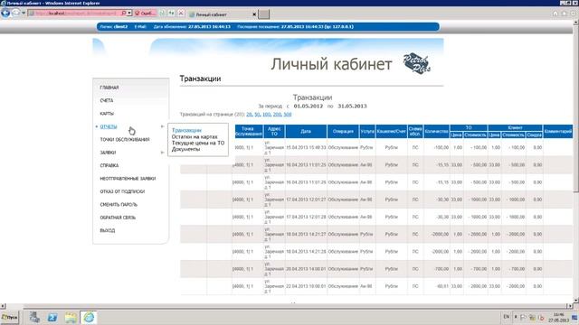Open the Отчеты menu item
The image size is (579, 325).
pyautogui.click(x=109, y=126)
